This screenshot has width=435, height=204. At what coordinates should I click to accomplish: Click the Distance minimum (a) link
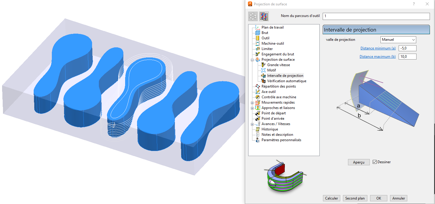[378, 48]
